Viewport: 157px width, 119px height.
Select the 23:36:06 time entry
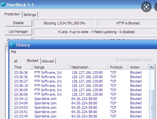(x=21, y=94)
